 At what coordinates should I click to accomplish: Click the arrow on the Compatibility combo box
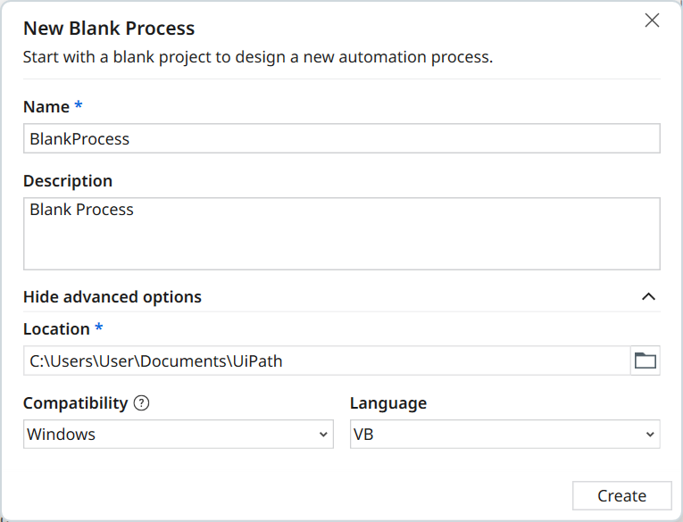[323, 435]
